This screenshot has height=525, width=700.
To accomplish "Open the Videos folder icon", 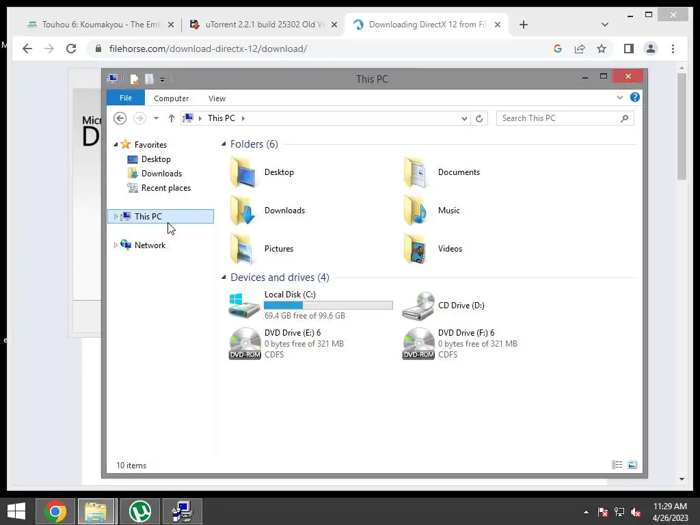I will tap(416, 249).
